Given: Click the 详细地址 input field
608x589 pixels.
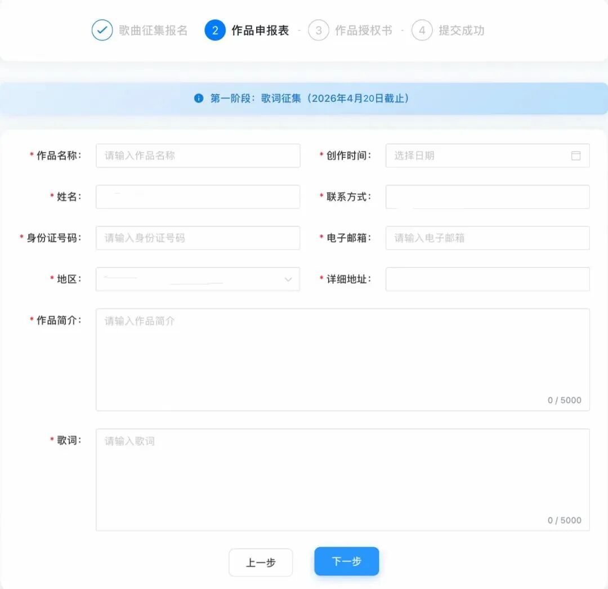Looking at the screenshot, I should (488, 279).
